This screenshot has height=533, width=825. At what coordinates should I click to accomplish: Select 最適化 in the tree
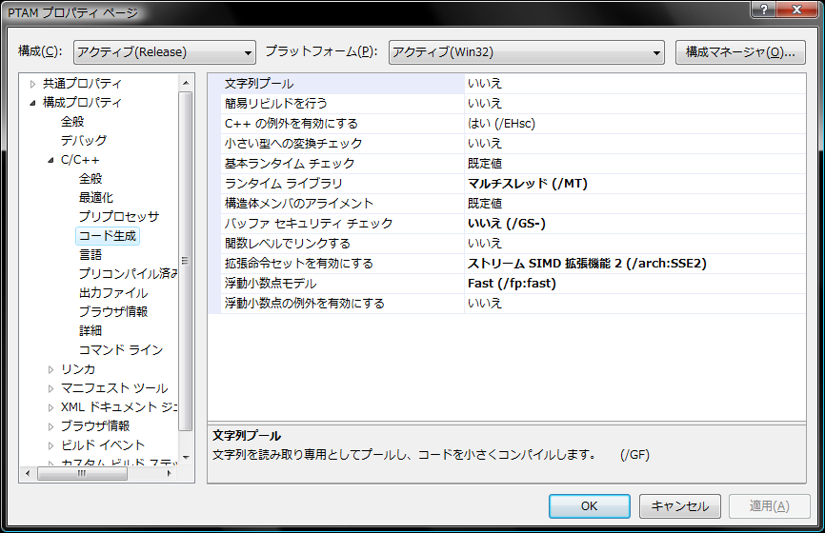coord(96,198)
